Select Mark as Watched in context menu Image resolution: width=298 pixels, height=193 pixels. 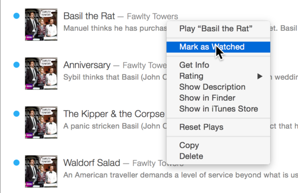(x=218, y=47)
